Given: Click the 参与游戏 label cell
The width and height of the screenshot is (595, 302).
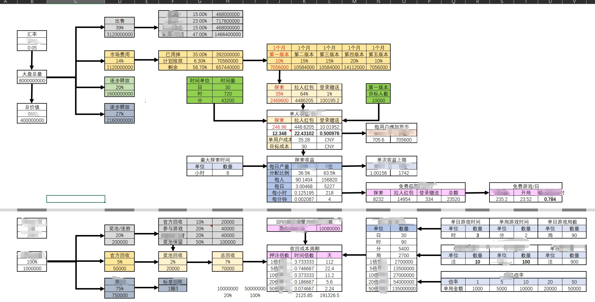Looking at the screenshot, I should tap(173, 229).
